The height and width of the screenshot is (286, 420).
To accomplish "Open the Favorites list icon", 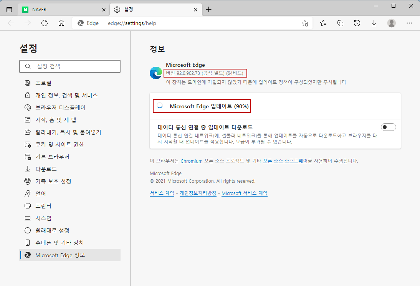I will (323, 23).
